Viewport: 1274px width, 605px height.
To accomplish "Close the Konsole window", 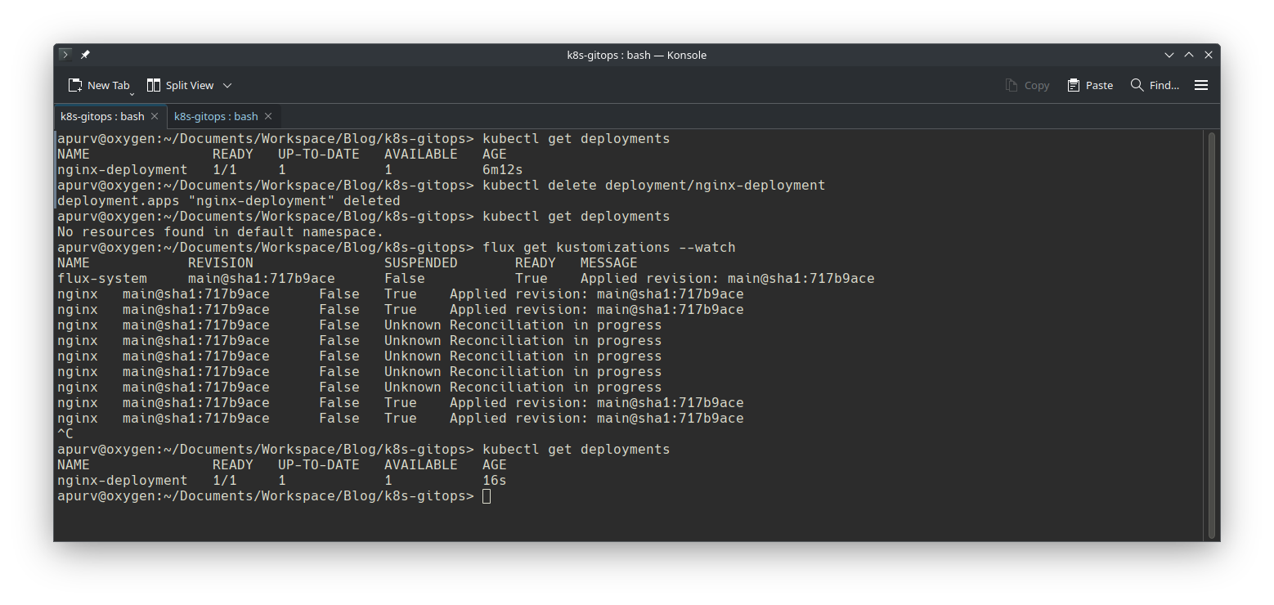I will pyautogui.click(x=1209, y=55).
